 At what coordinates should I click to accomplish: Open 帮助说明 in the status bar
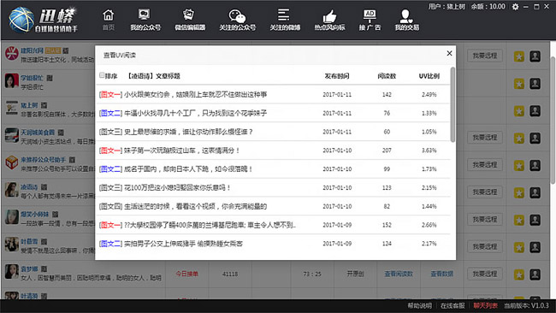[x=419, y=305]
